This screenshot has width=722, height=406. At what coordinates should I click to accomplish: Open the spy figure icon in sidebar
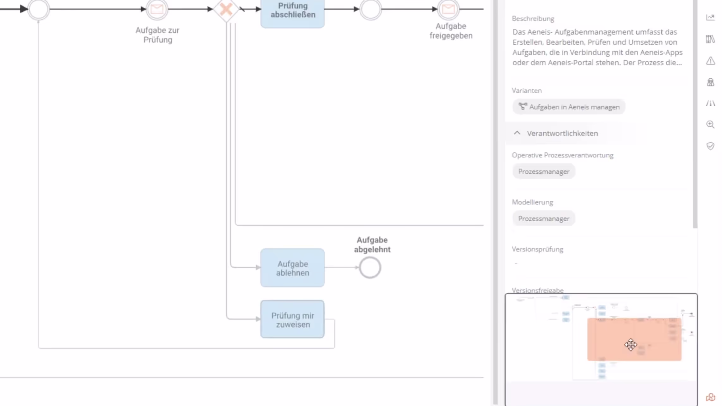710,82
